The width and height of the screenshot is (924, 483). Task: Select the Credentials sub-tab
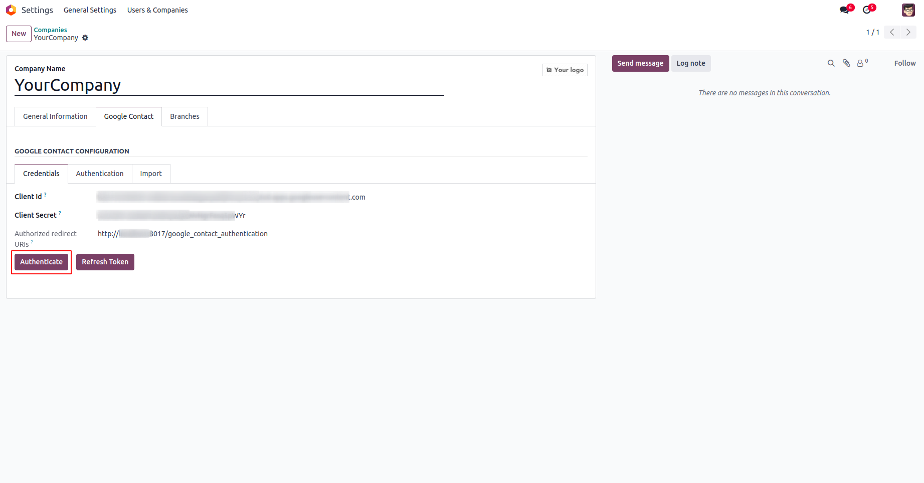click(41, 174)
